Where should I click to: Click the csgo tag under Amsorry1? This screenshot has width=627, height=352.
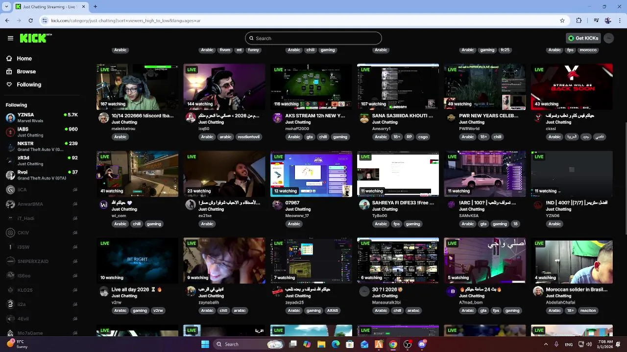coord(423,137)
